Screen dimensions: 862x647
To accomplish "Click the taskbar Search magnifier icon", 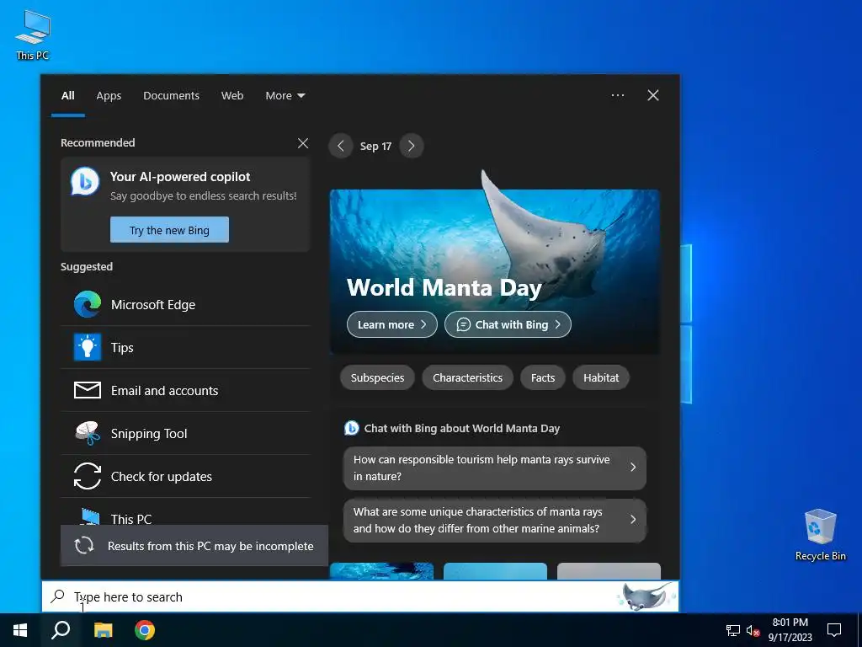I will point(61,630).
